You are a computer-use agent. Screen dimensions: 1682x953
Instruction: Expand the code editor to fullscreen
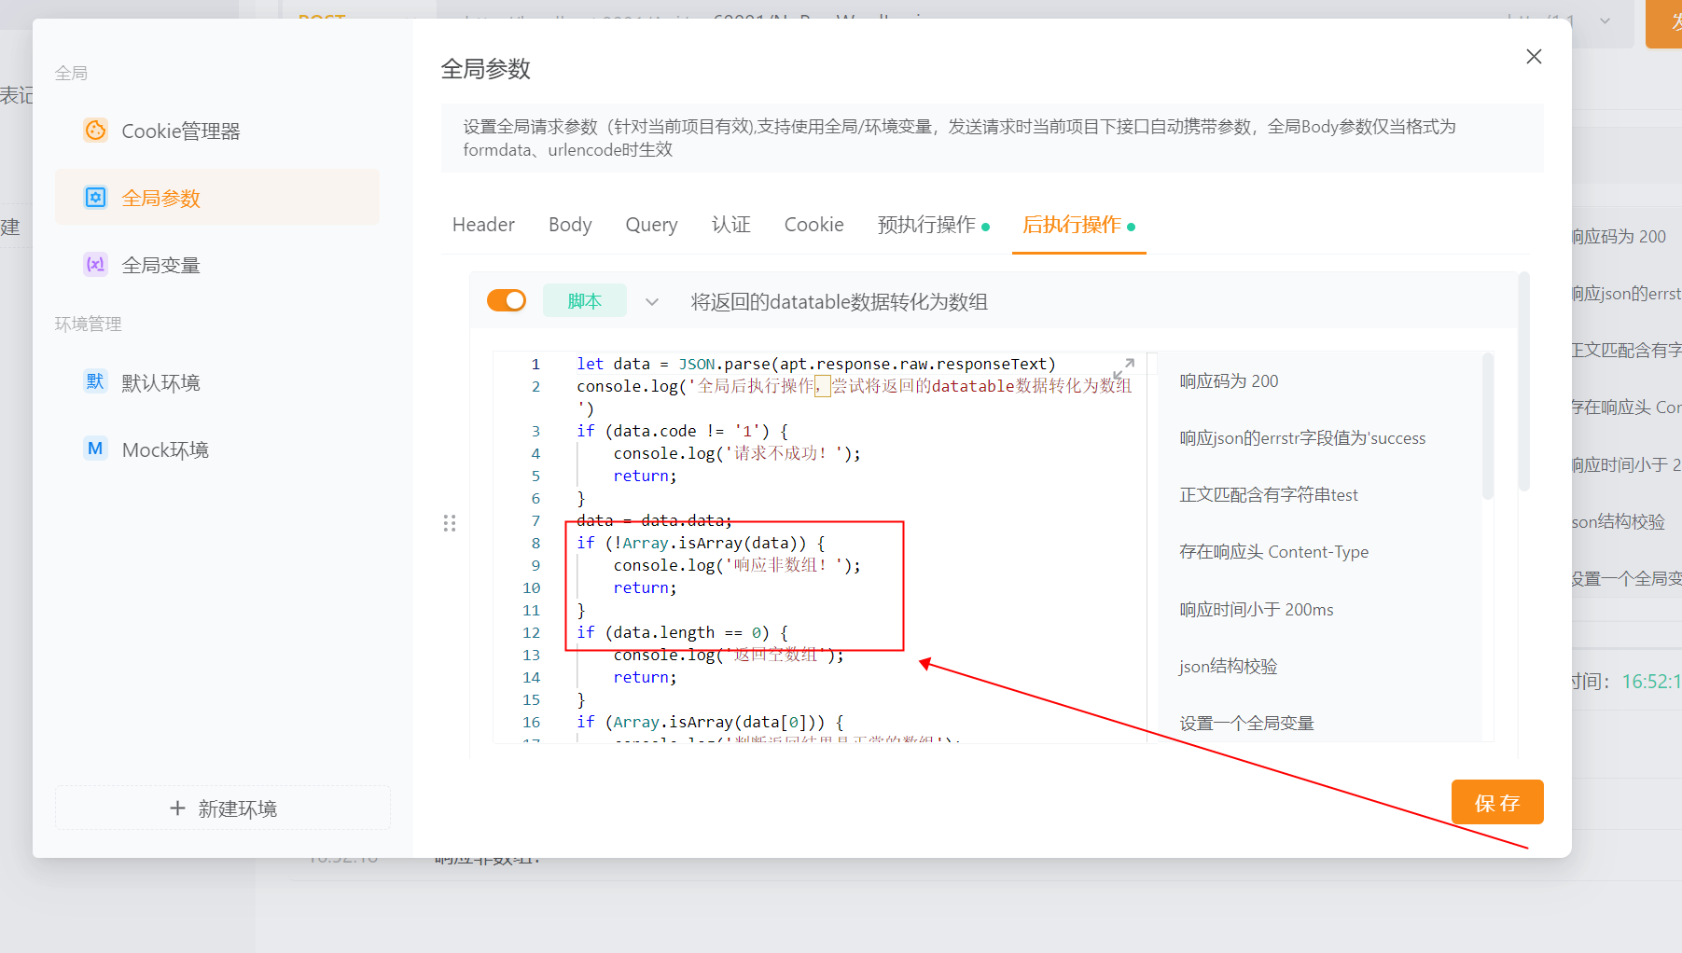point(1123,368)
